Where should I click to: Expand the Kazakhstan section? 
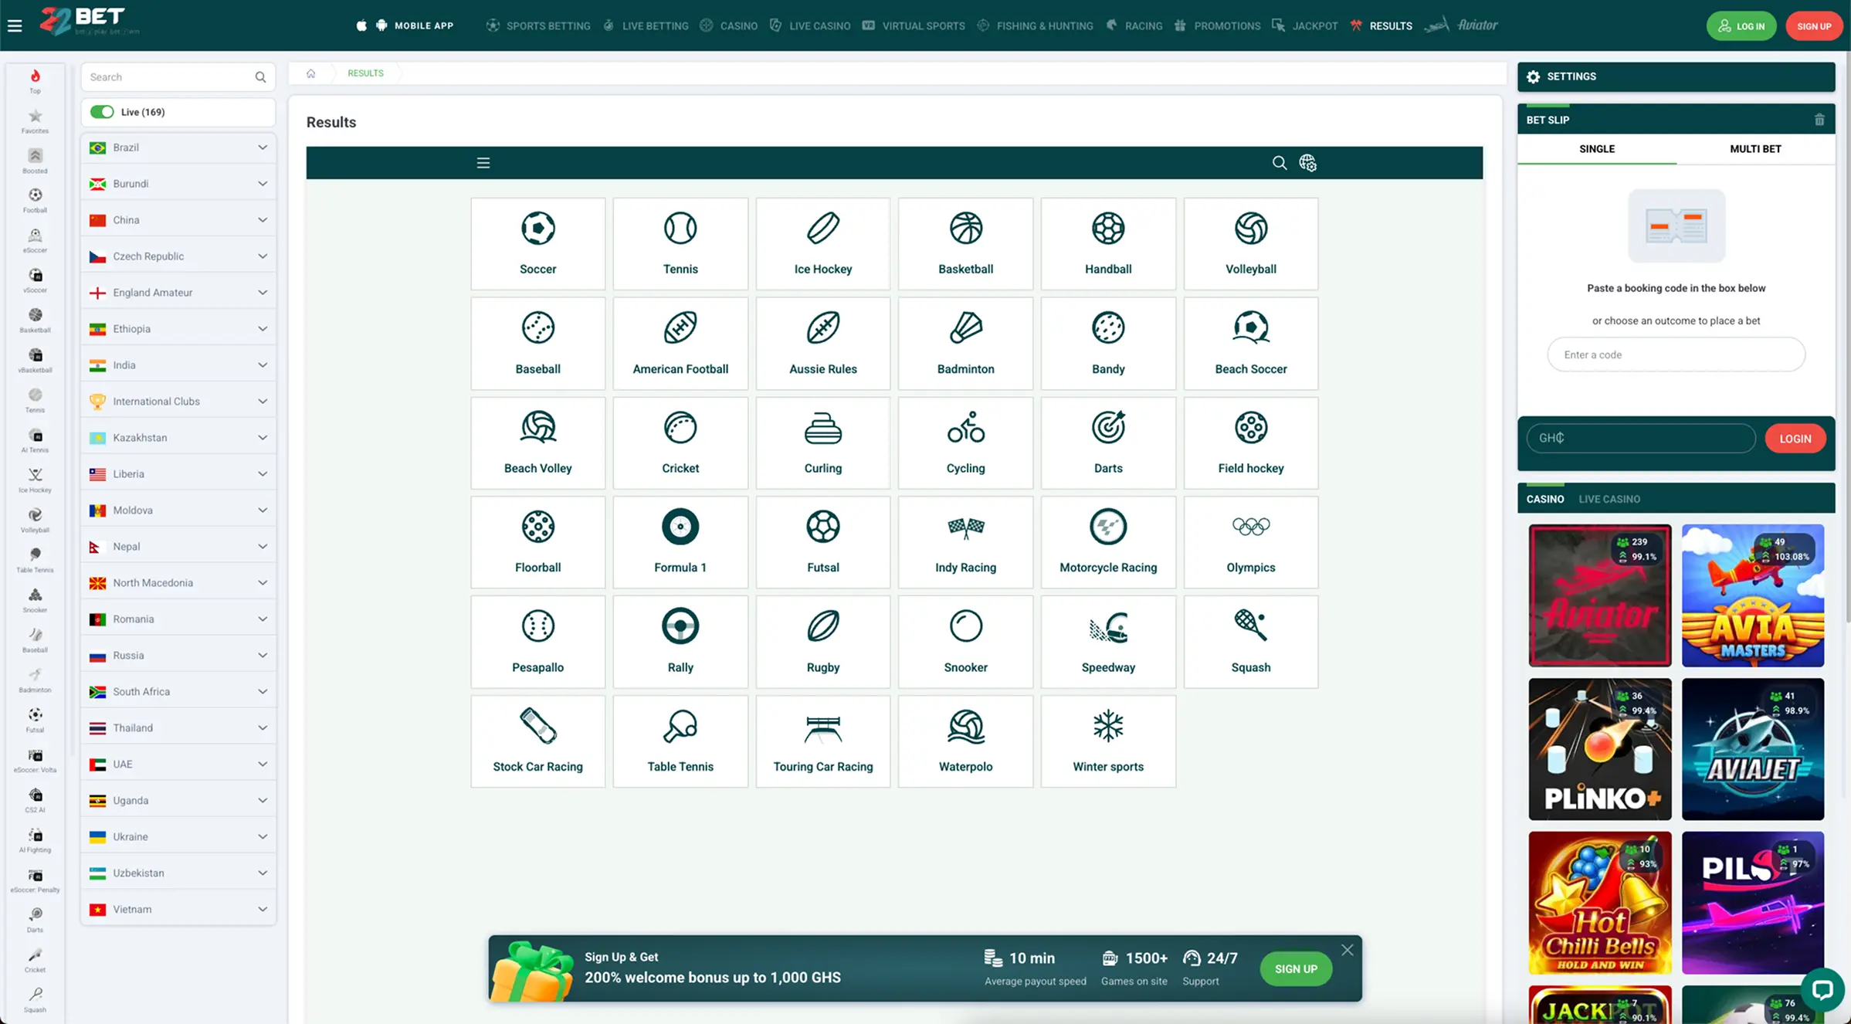[x=178, y=438]
